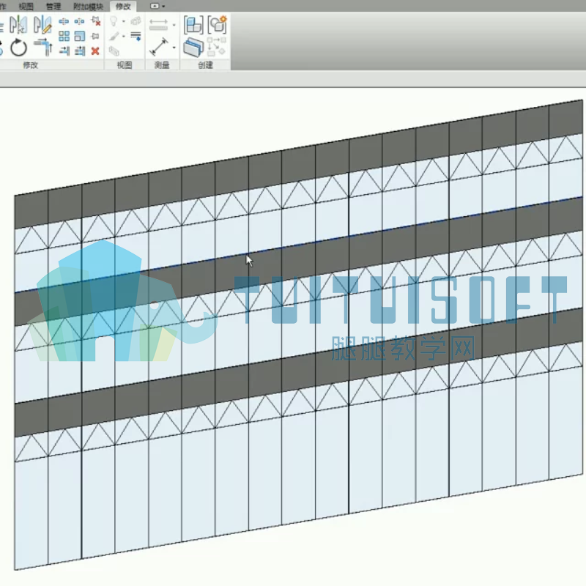Screen dimensions: 586x586
Task: Click the Create Similar icon
Action: tap(217, 47)
